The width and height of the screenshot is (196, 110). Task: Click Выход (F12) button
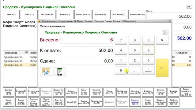coord(71,102)
